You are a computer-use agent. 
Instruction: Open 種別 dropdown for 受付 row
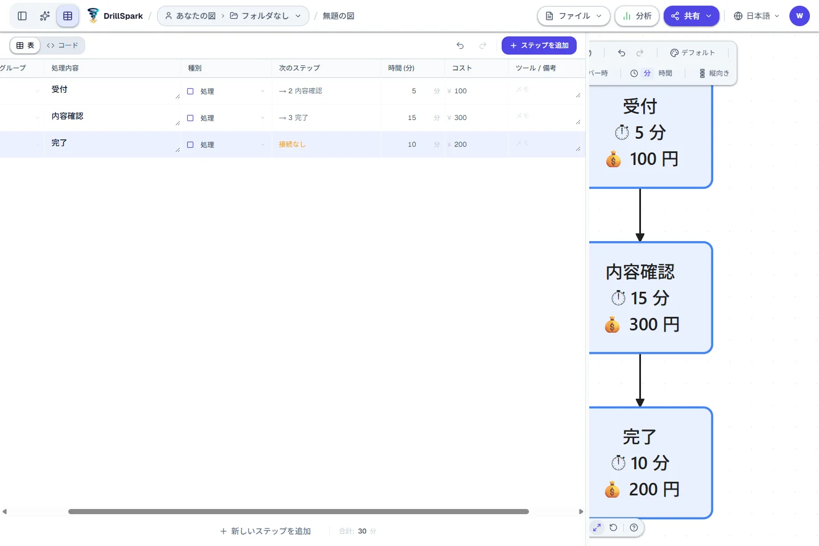(x=226, y=91)
